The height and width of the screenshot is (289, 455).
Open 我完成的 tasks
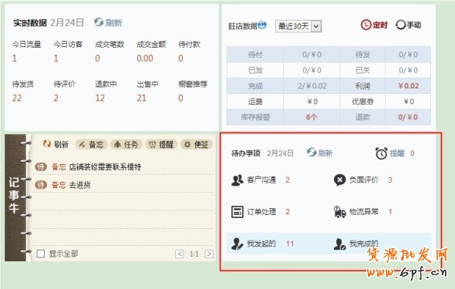click(364, 244)
